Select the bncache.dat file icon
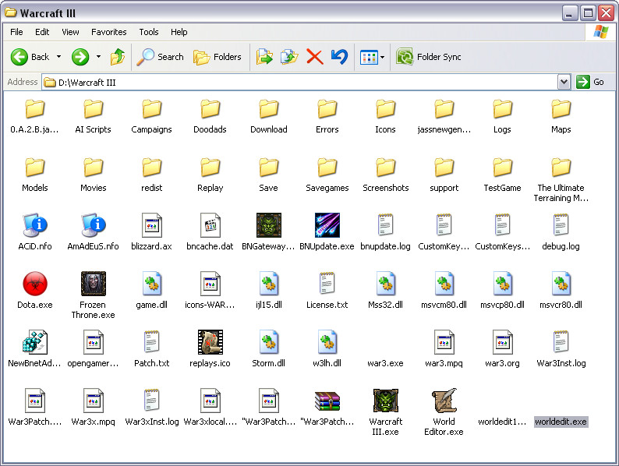619x466 pixels. click(210, 225)
